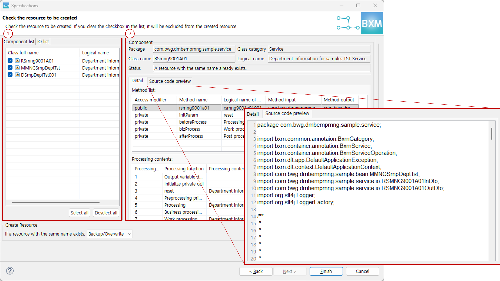
Task: Uncheck the RSmng9001A01 component checkbox
Action: [x=10, y=60]
